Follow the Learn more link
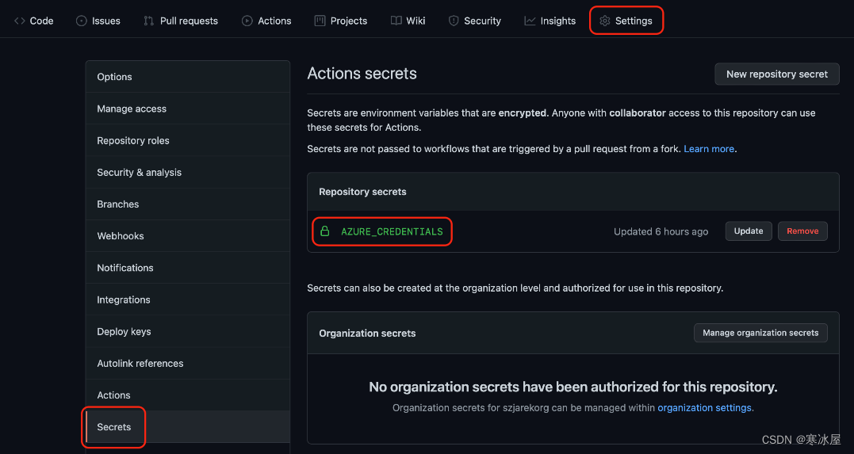854x454 pixels. coord(709,149)
